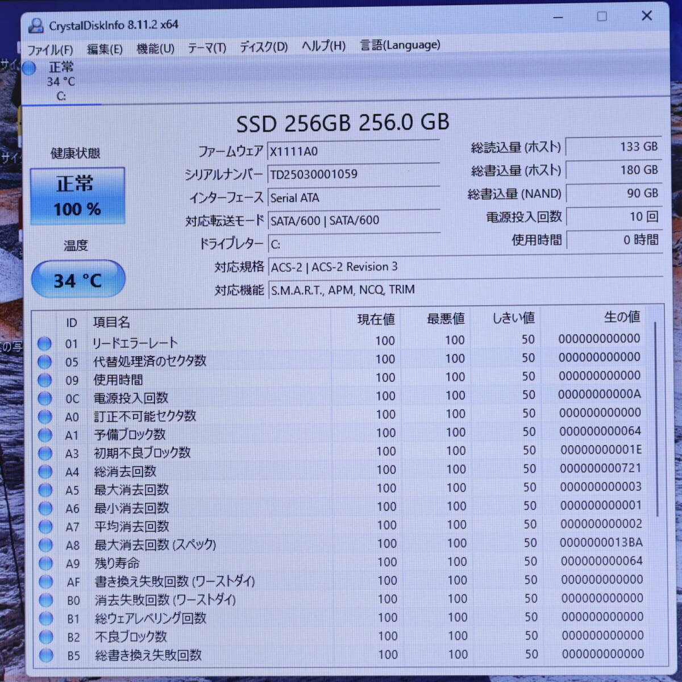Click status circle of row A7 平均消去回数
682x682 pixels.
coord(45,527)
